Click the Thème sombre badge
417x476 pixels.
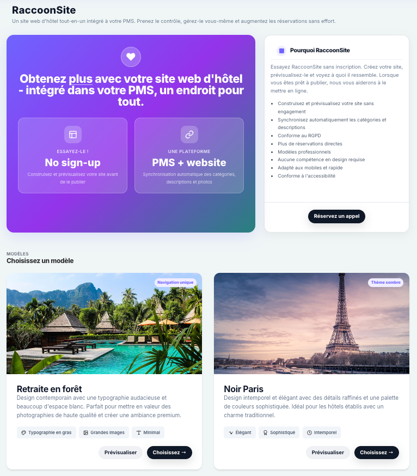tap(386, 282)
